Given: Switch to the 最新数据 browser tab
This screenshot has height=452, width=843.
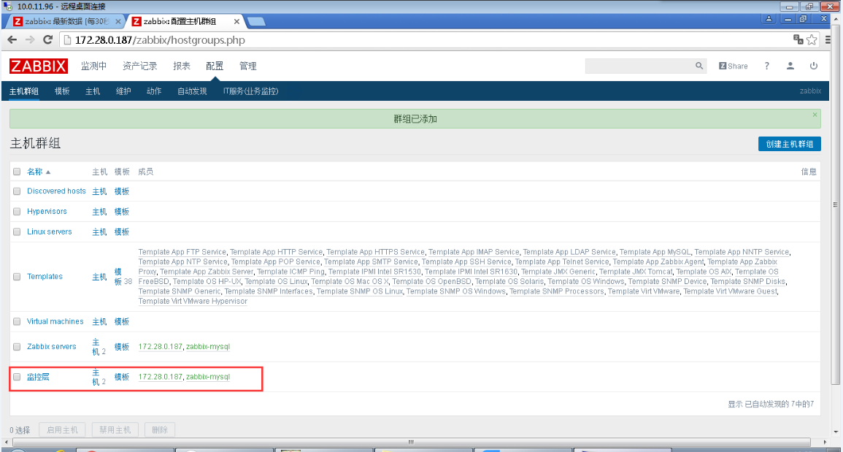Looking at the screenshot, I should click(67, 21).
